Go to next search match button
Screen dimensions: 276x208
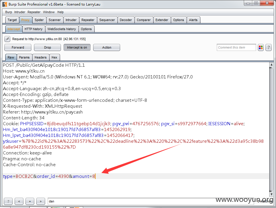click(x=41, y=201)
